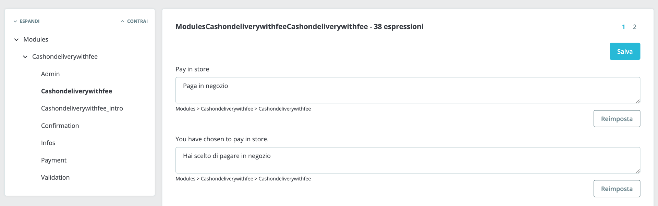Viewport: 658px width, 206px height.
Task: Collapse the Cashondeliverywithfee parent chevron
Action: tap(25, 57)
